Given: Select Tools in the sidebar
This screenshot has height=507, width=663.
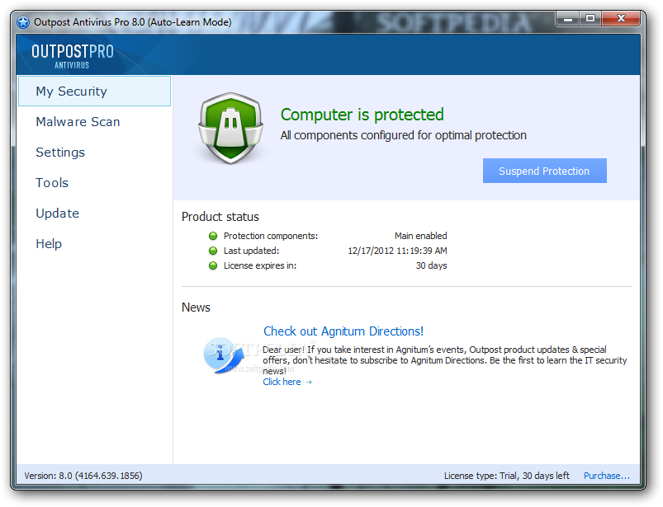Looking at the screenshot, I should tap(52, 182).
